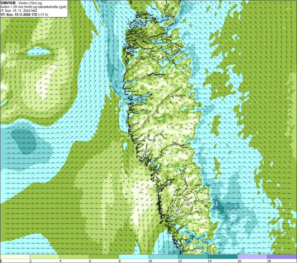Click the scale label "2"
The height and width of the screenshot is (263, 297).
(31, 261)
